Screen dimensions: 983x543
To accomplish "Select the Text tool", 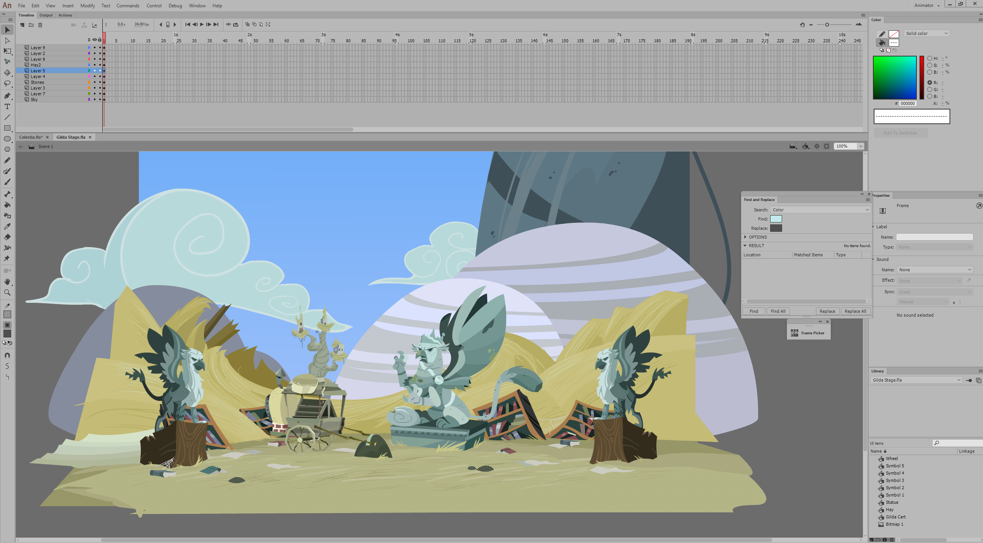I will pyautogui.click(x=7, y=106).
